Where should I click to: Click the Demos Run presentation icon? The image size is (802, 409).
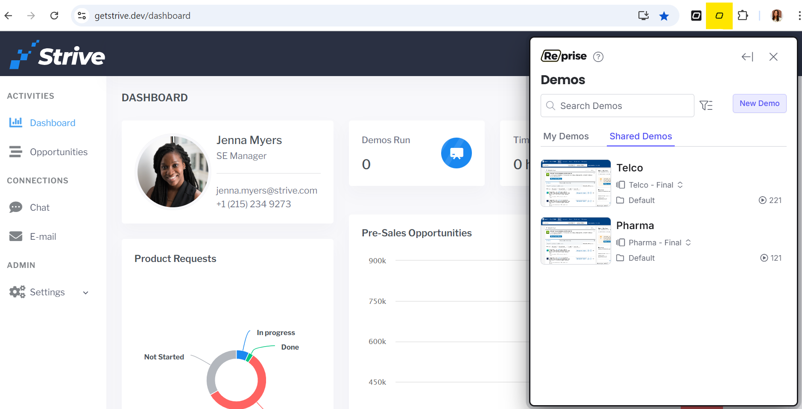coord(456,153)
